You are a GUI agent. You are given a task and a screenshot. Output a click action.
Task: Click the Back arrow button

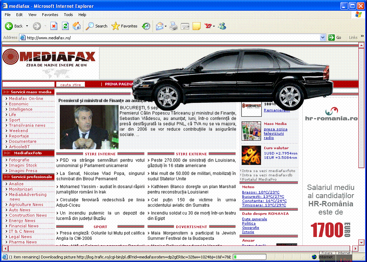click(x=9, y=26)
